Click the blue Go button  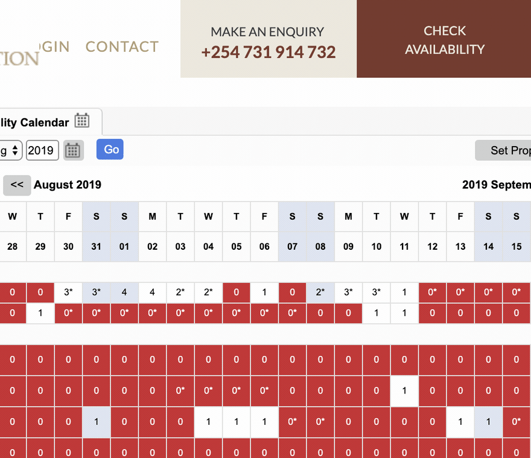point(110,150)
